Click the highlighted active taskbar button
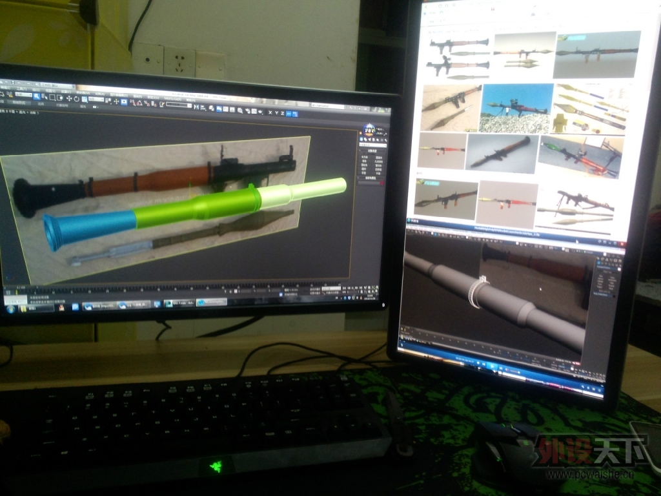The height and width of the screenshot is (496, 661). pos(212,302)
